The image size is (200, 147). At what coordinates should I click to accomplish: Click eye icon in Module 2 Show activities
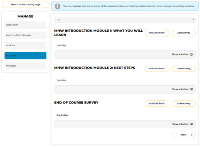(x=191, y=89)
